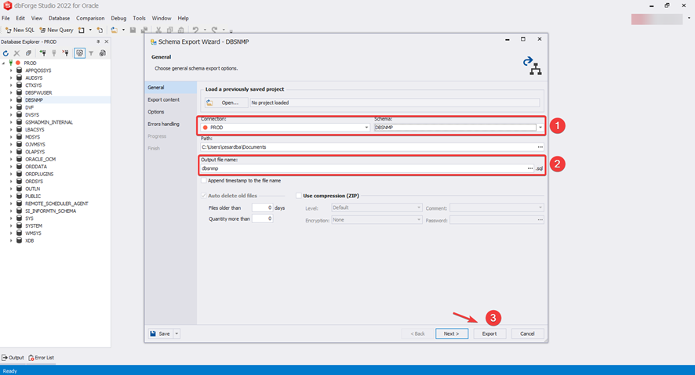Viewport: 695px width, 375px height.
Task: Open the Comparison menu
Action: click(x=90, y=18)
